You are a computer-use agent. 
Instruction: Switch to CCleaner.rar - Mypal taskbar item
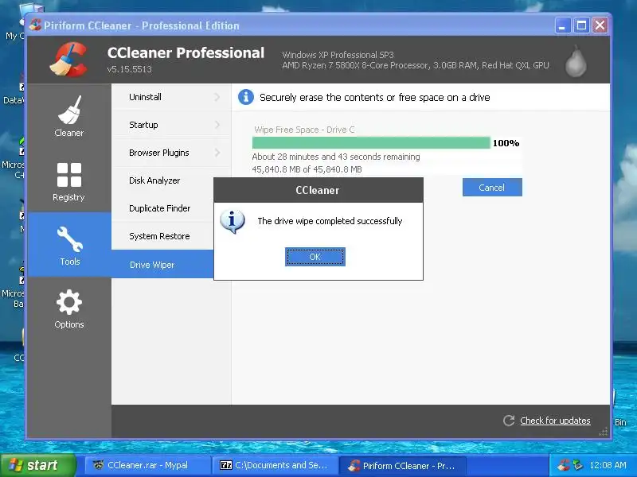coord(147,465)
